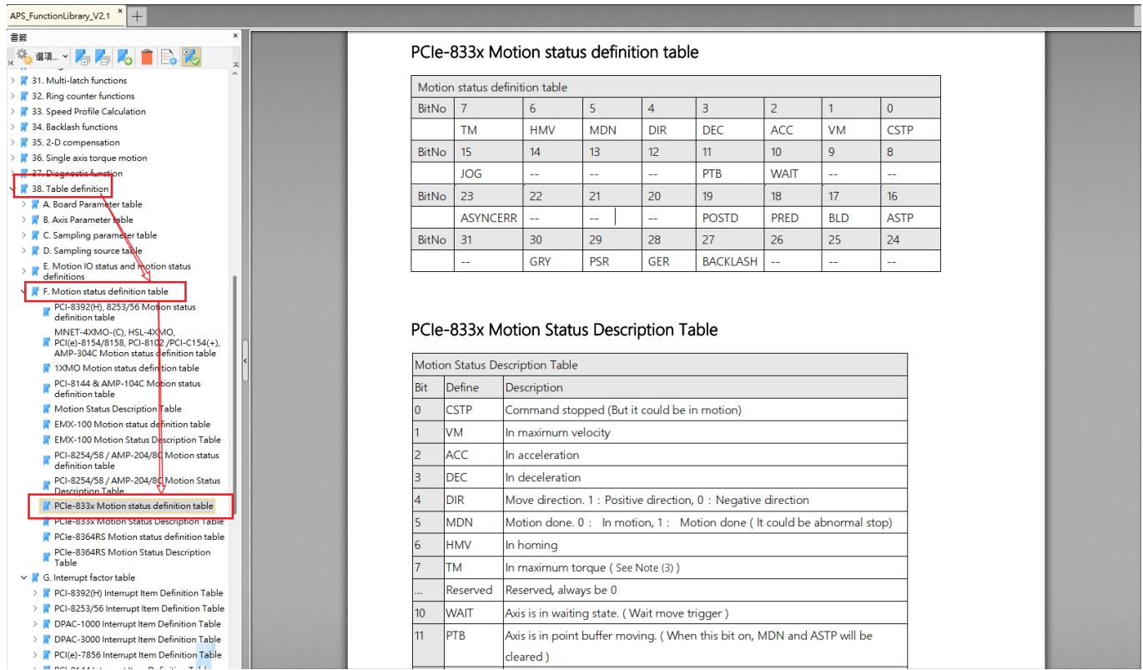Collapse the G. Interrupt factor table bookmark

pyautogui.click(x=23, y=577)
